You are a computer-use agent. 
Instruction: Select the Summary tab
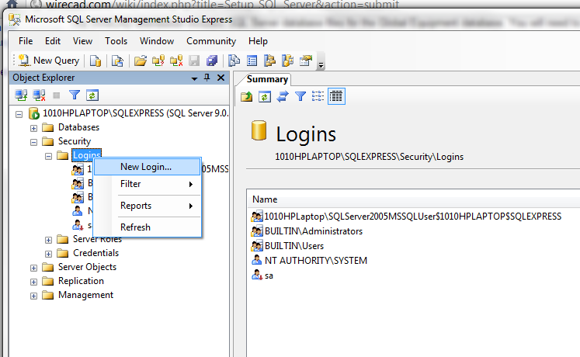pos(267,79)
